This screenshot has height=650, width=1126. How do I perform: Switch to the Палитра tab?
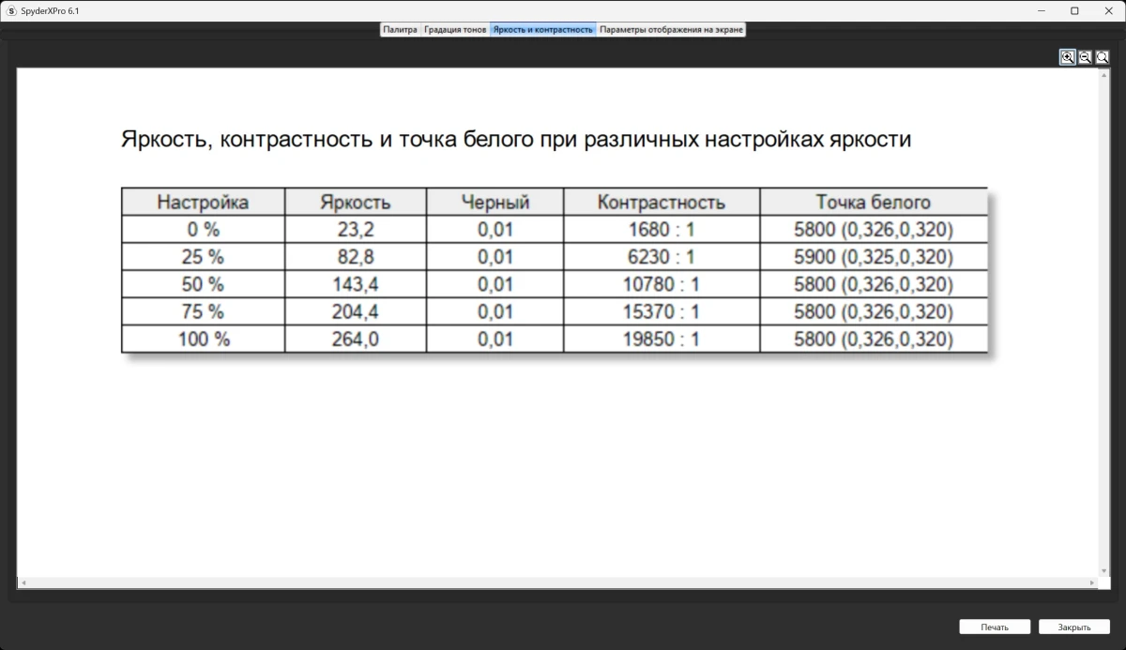401,29
